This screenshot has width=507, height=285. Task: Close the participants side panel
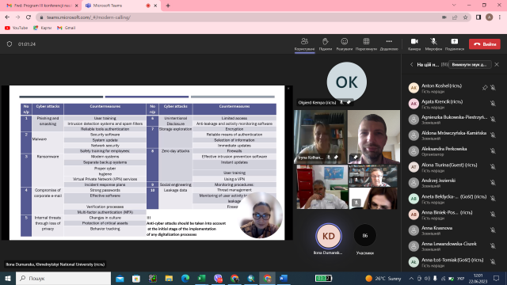coord(497,65)
